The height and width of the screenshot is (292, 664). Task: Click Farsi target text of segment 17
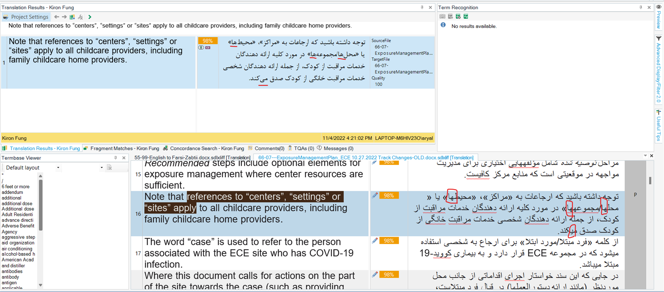tap(519, 253)
